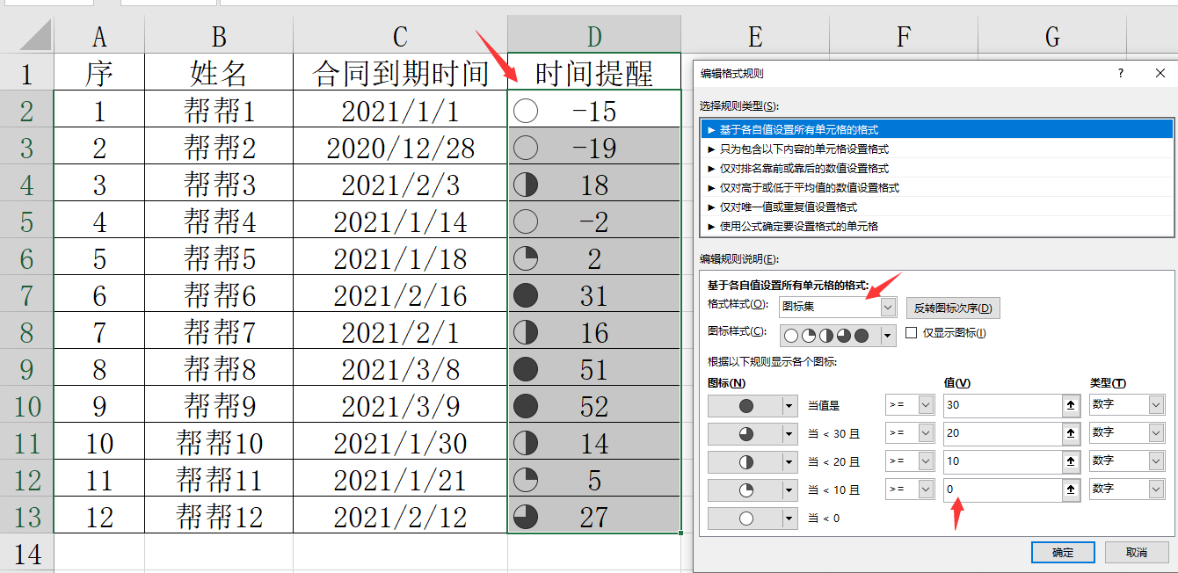
Task: Open the empty-circle icon dropdown for <0 rule
Action: pos(789,518)
